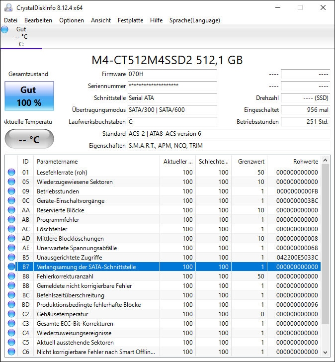Image resolution: width=335 pixels, height=362 pixels.
Task: Click the Gut 100 % health status button
Action: 29,96
